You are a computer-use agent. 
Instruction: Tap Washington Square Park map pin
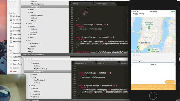click(x=149, y=27)
